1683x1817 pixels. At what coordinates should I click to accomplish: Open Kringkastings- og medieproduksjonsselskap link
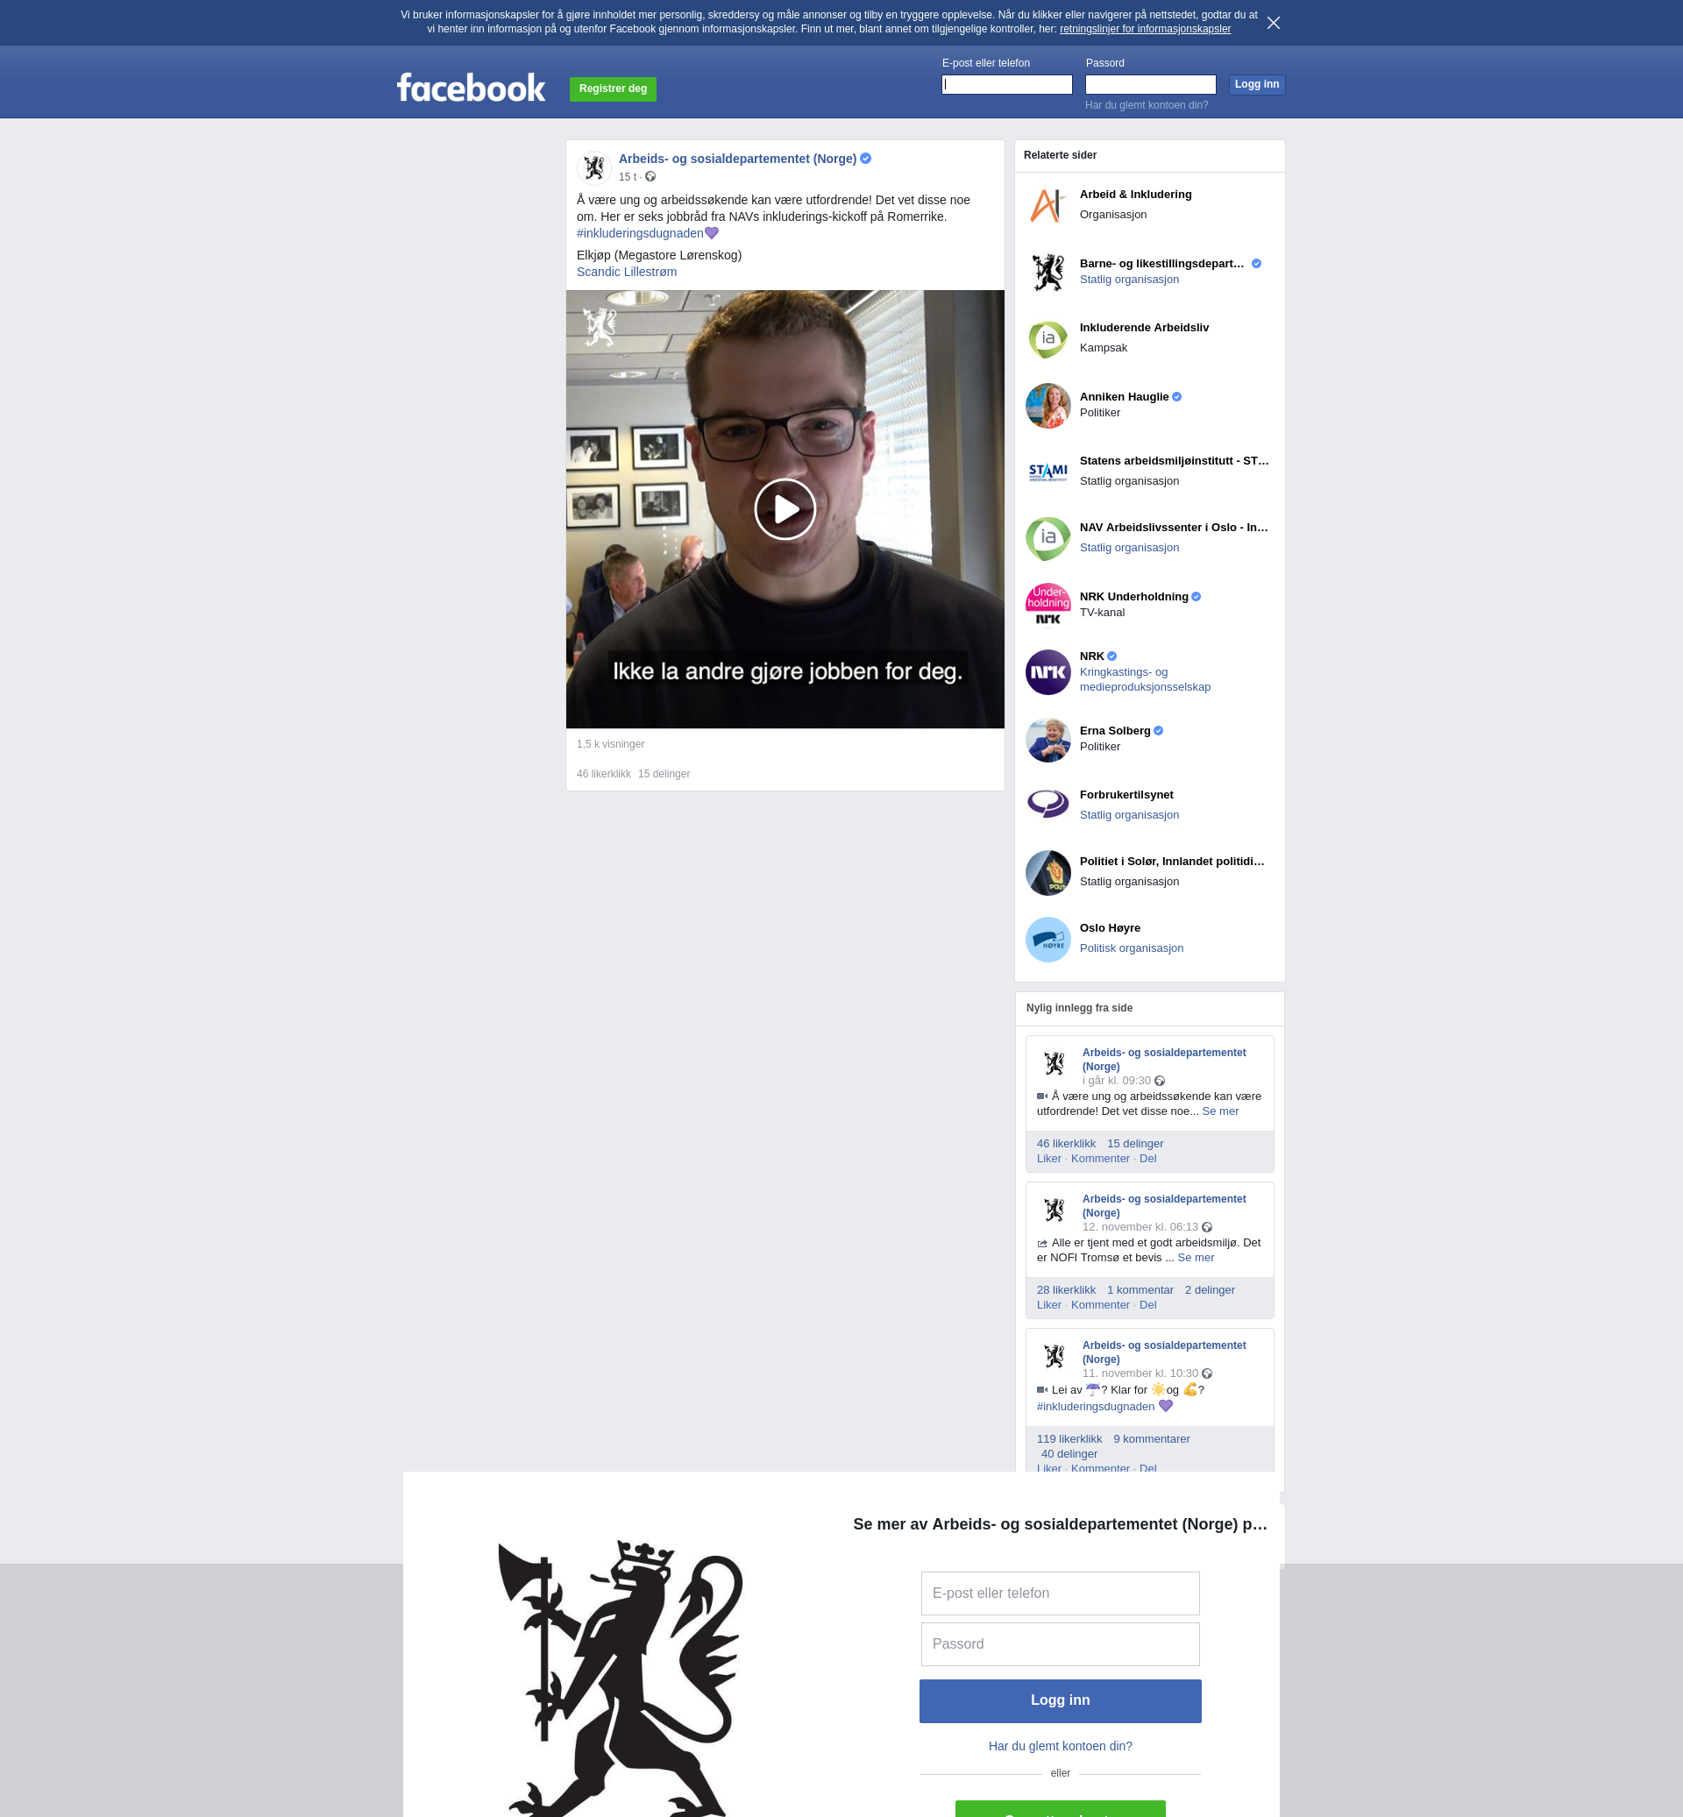[1145, 679]
